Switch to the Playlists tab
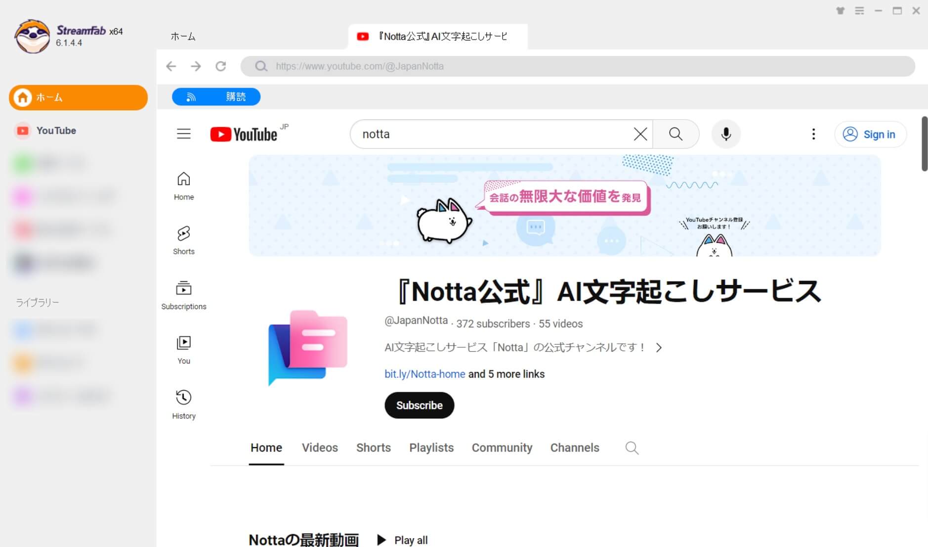This screenshot has height=547, width=928. click(431, 448)
